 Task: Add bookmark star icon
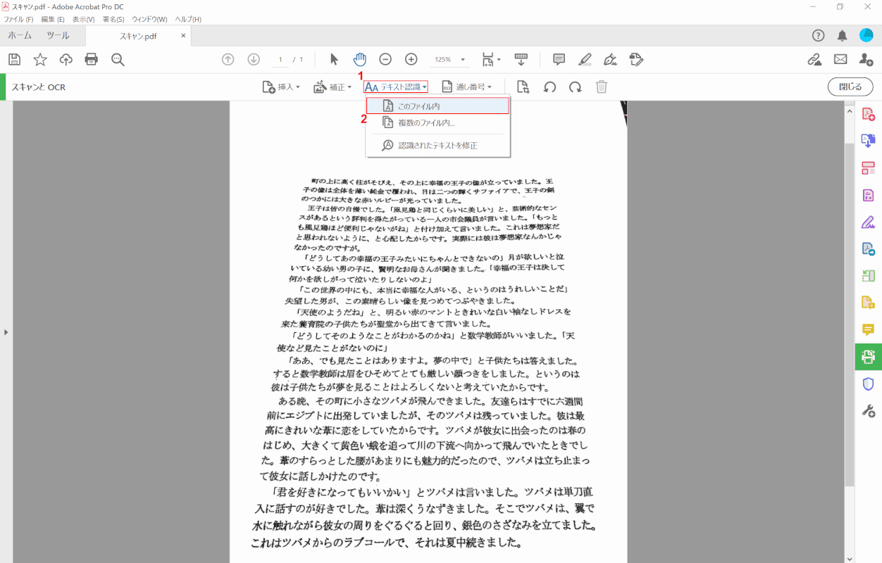[40, 60]
